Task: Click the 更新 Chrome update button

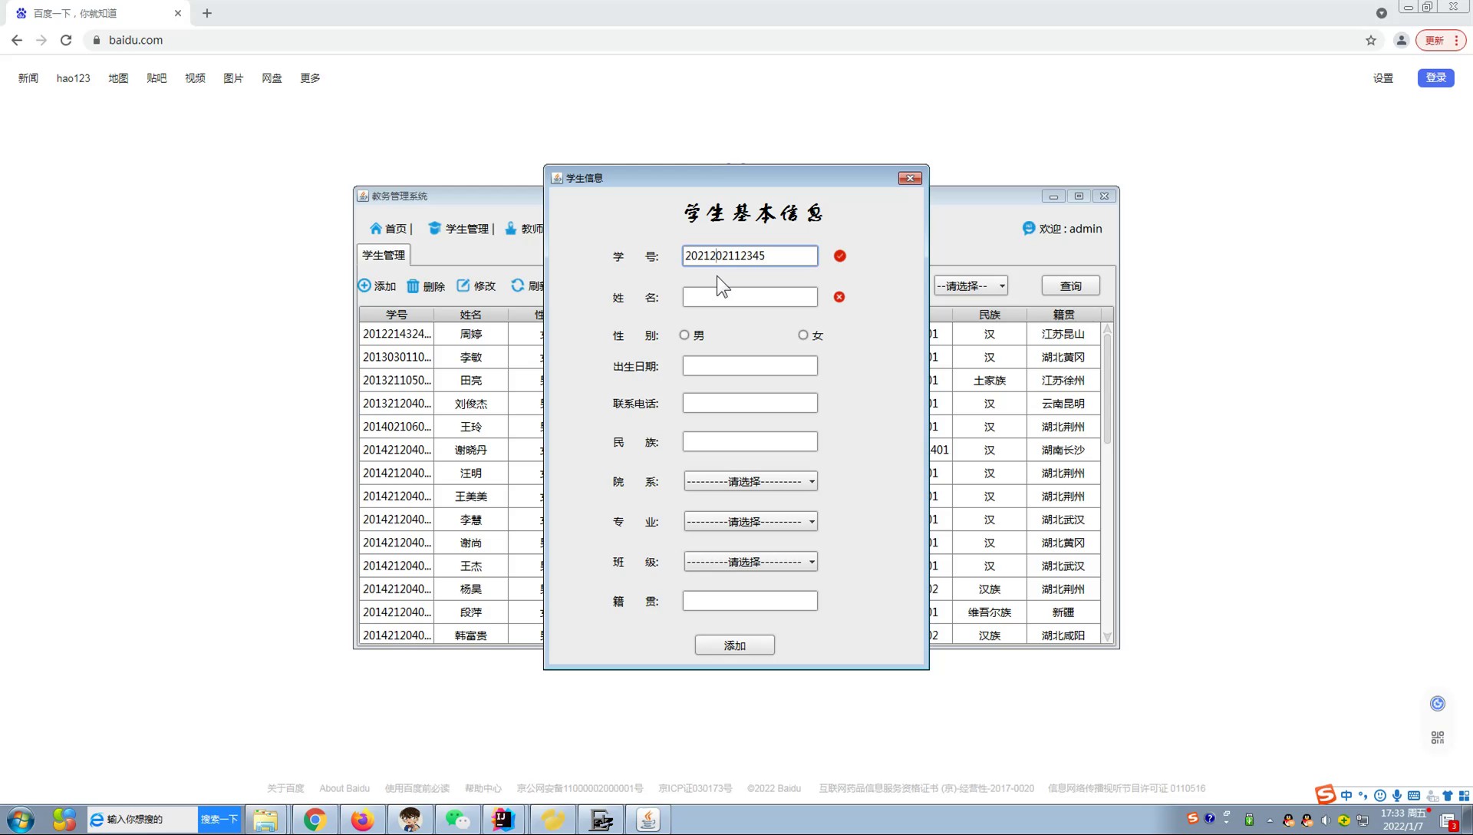Action: click(1441, 40)
